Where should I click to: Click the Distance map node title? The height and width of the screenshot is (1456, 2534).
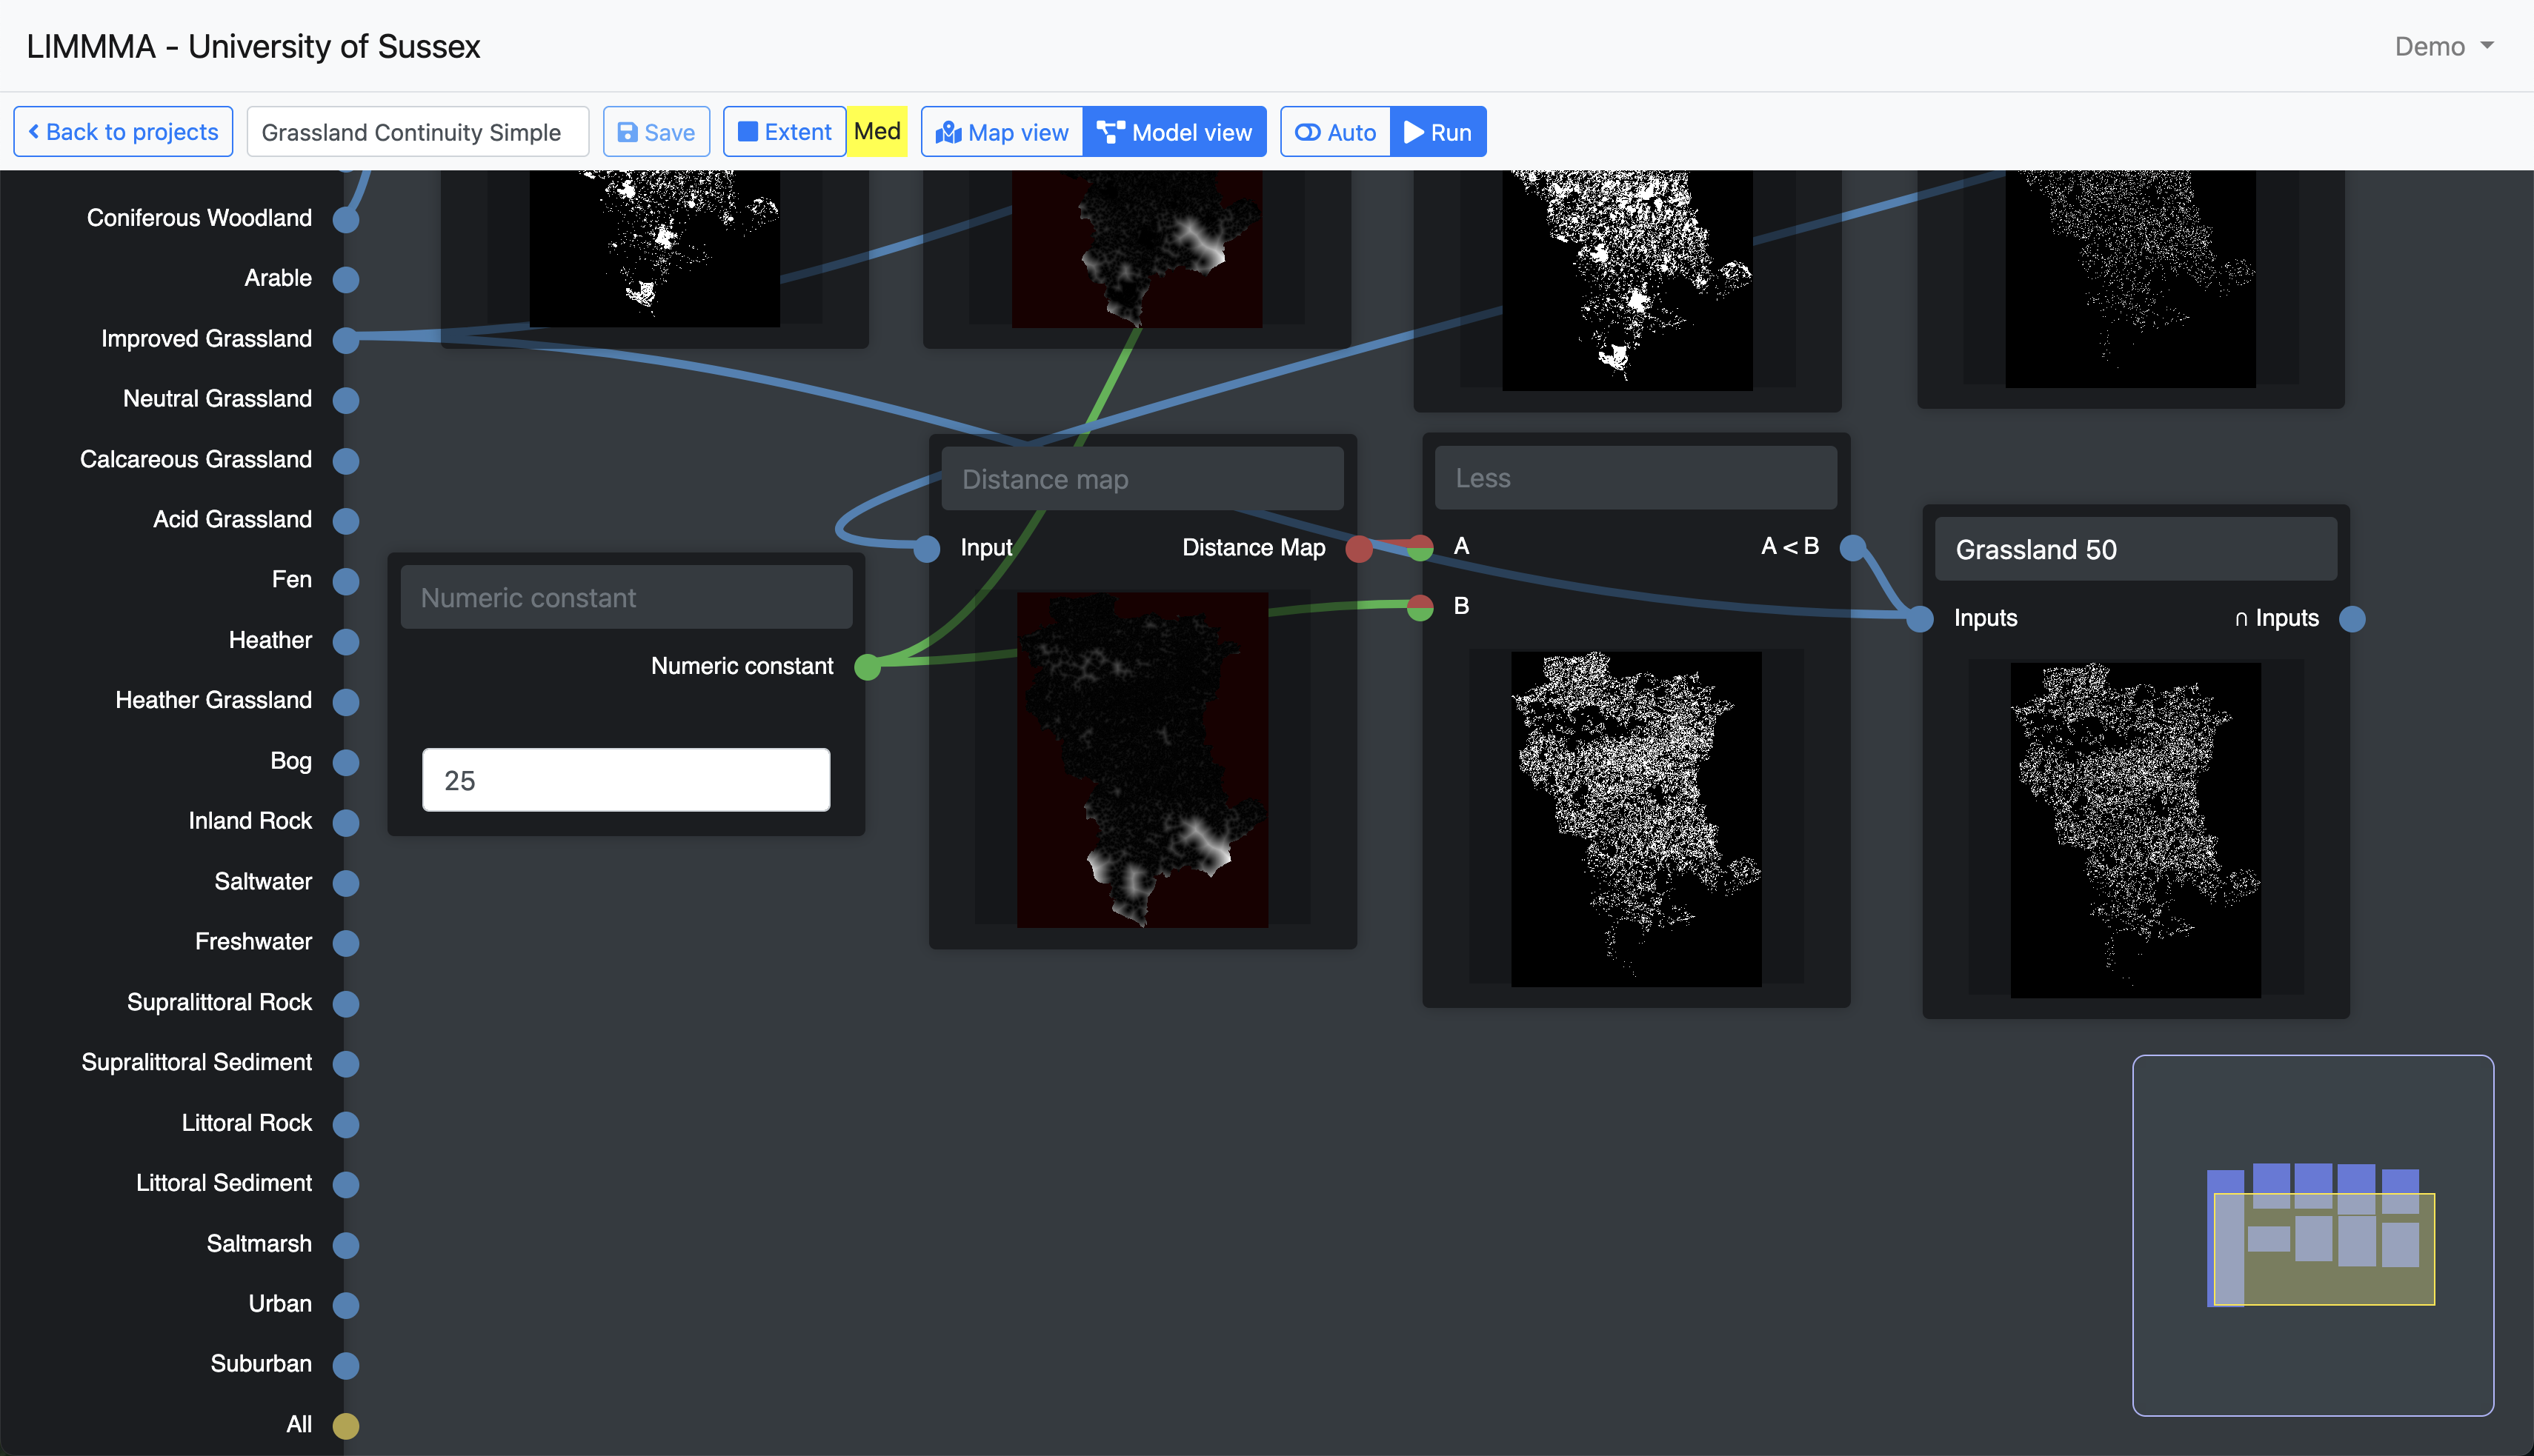click(1142, 479)
